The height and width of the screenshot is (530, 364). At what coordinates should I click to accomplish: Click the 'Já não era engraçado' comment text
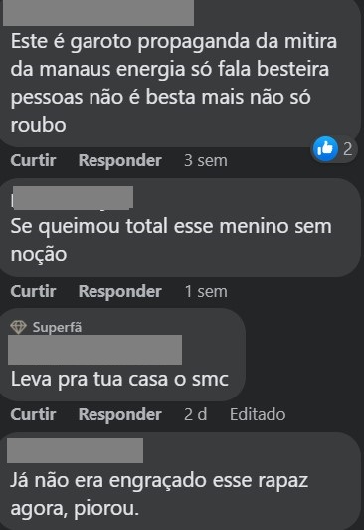click(159, 494)
